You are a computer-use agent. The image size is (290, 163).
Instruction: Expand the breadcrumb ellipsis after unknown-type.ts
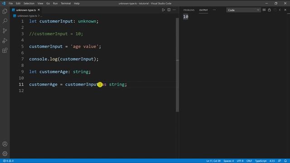41,16
